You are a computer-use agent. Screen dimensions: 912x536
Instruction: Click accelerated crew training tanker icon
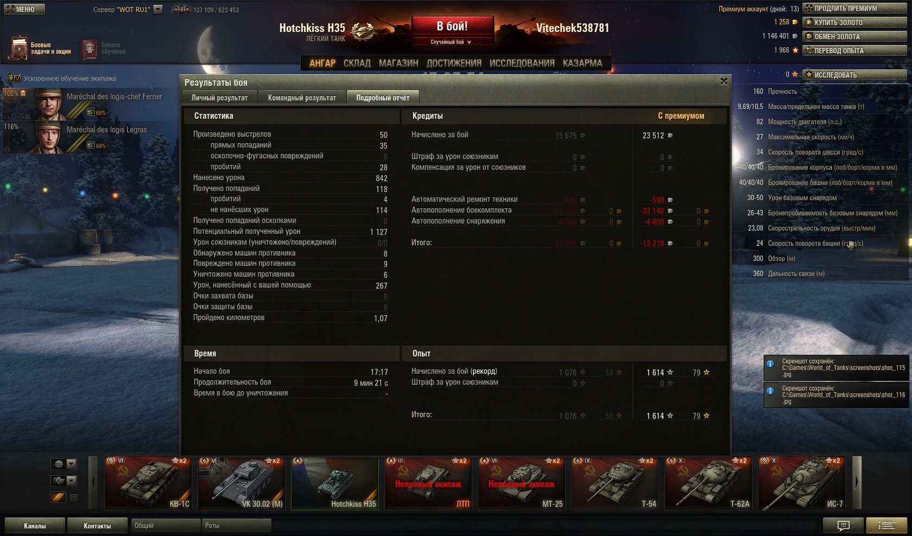tap(10, 78)
